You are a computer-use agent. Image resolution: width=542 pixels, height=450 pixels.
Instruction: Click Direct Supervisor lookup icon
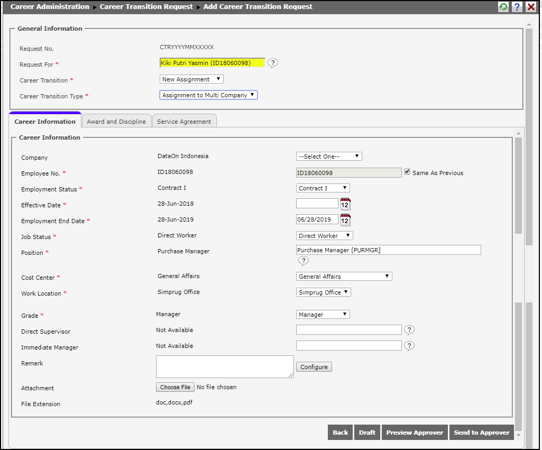point(409,330)
